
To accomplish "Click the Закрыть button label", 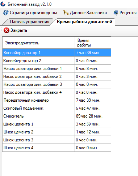I will coord(19,30).
